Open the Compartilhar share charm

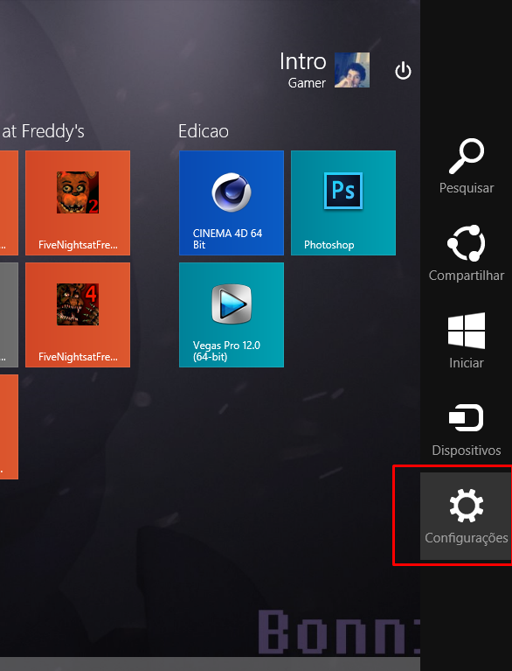(466, 254)
